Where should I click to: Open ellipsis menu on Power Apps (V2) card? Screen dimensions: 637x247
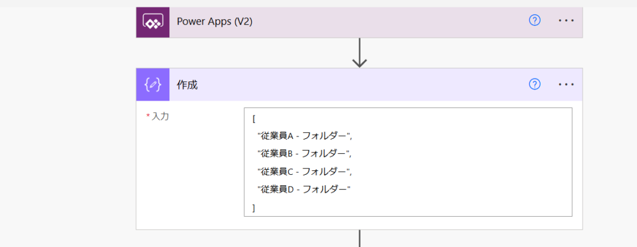pos(566,20)
